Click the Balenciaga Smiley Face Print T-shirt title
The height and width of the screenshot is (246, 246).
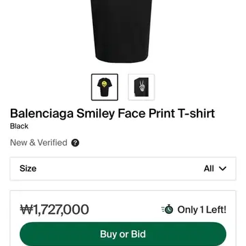(112, 113)
